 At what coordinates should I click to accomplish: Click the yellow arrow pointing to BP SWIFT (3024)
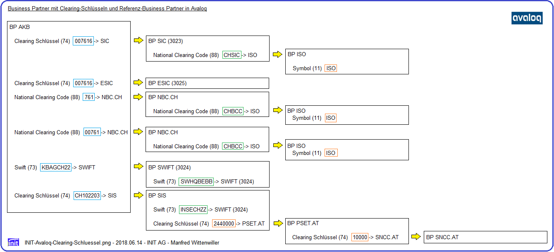pyautogui.click(x=138, y=166)
